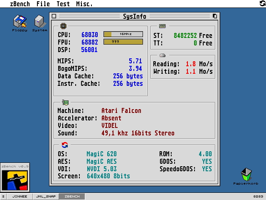Click the DSP value 56001
This screenshot has width=266, height=200.
89,50
